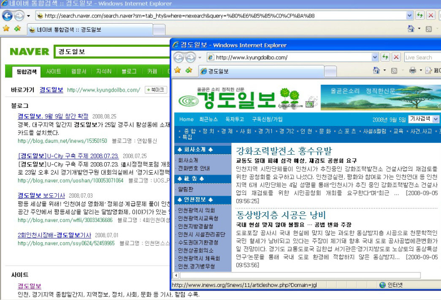Click Feeds icon in 경도일보 window toolbar

pyautogui.click(x=394, y=71)
